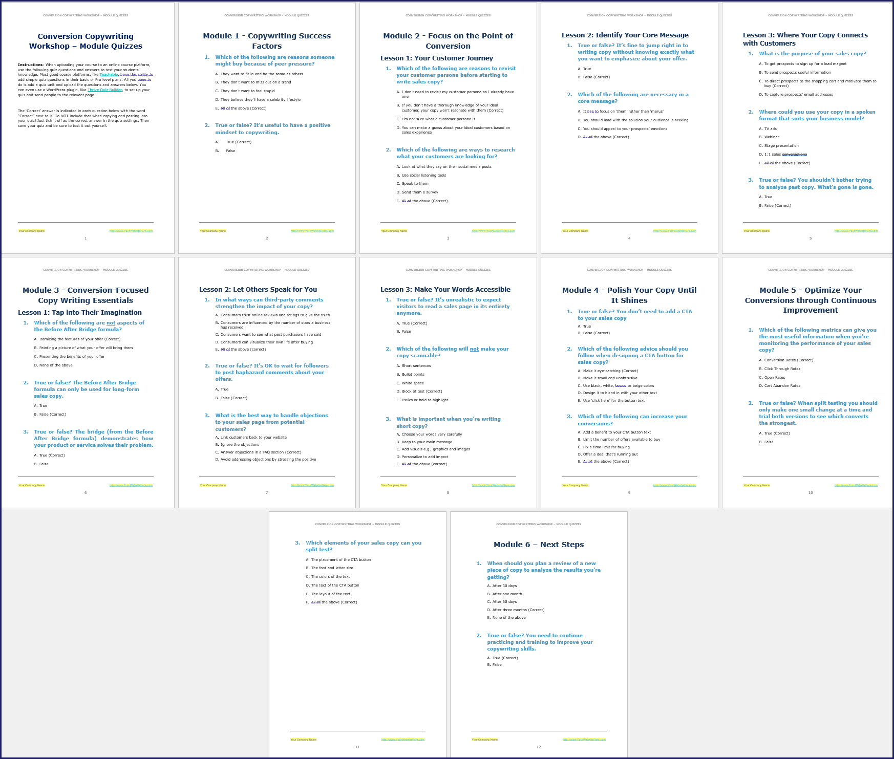Click the heading 'Module 5 - Optimize Your Conversions through Continuous Improvement'
894x759 pixels.
(x=811, y=300)
